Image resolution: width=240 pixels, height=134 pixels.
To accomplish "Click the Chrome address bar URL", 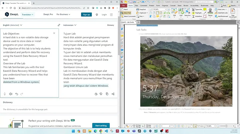I will tap(51, 8).
